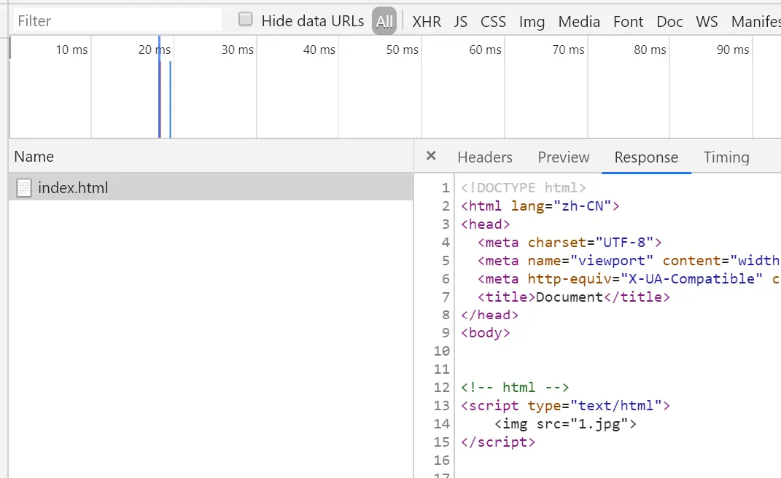Click the opening <body> tag line
This screenshot has width=781, height=478.
point(485,332)
